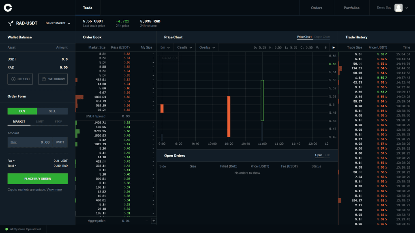Screen dimensions: 415x233
Task: Click the Withdraw button
Action: (x=53, y=79)
